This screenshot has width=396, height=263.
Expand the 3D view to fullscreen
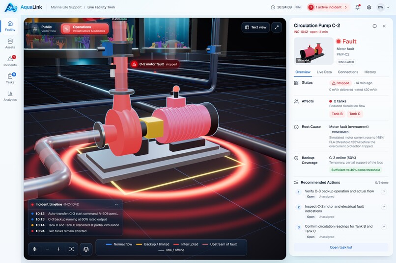pos(277,27)
